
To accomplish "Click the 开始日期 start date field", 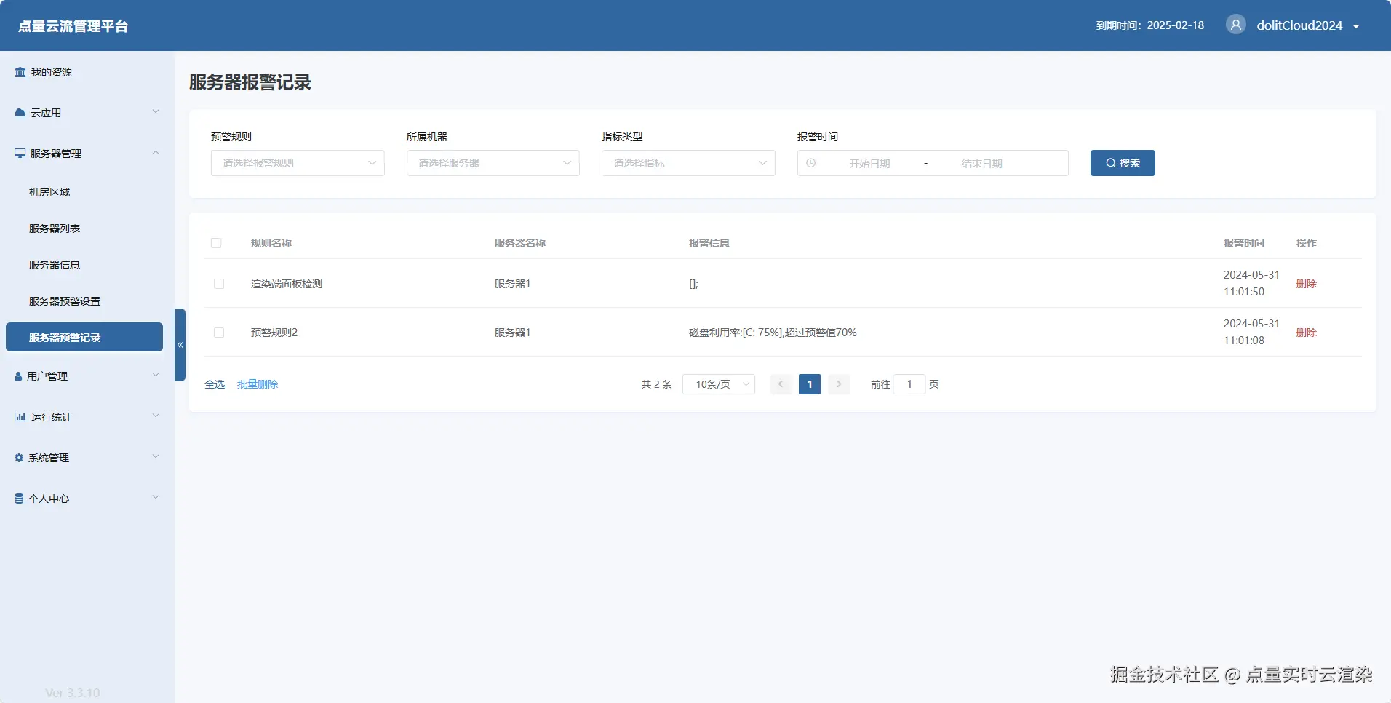I will coord(869,164).
